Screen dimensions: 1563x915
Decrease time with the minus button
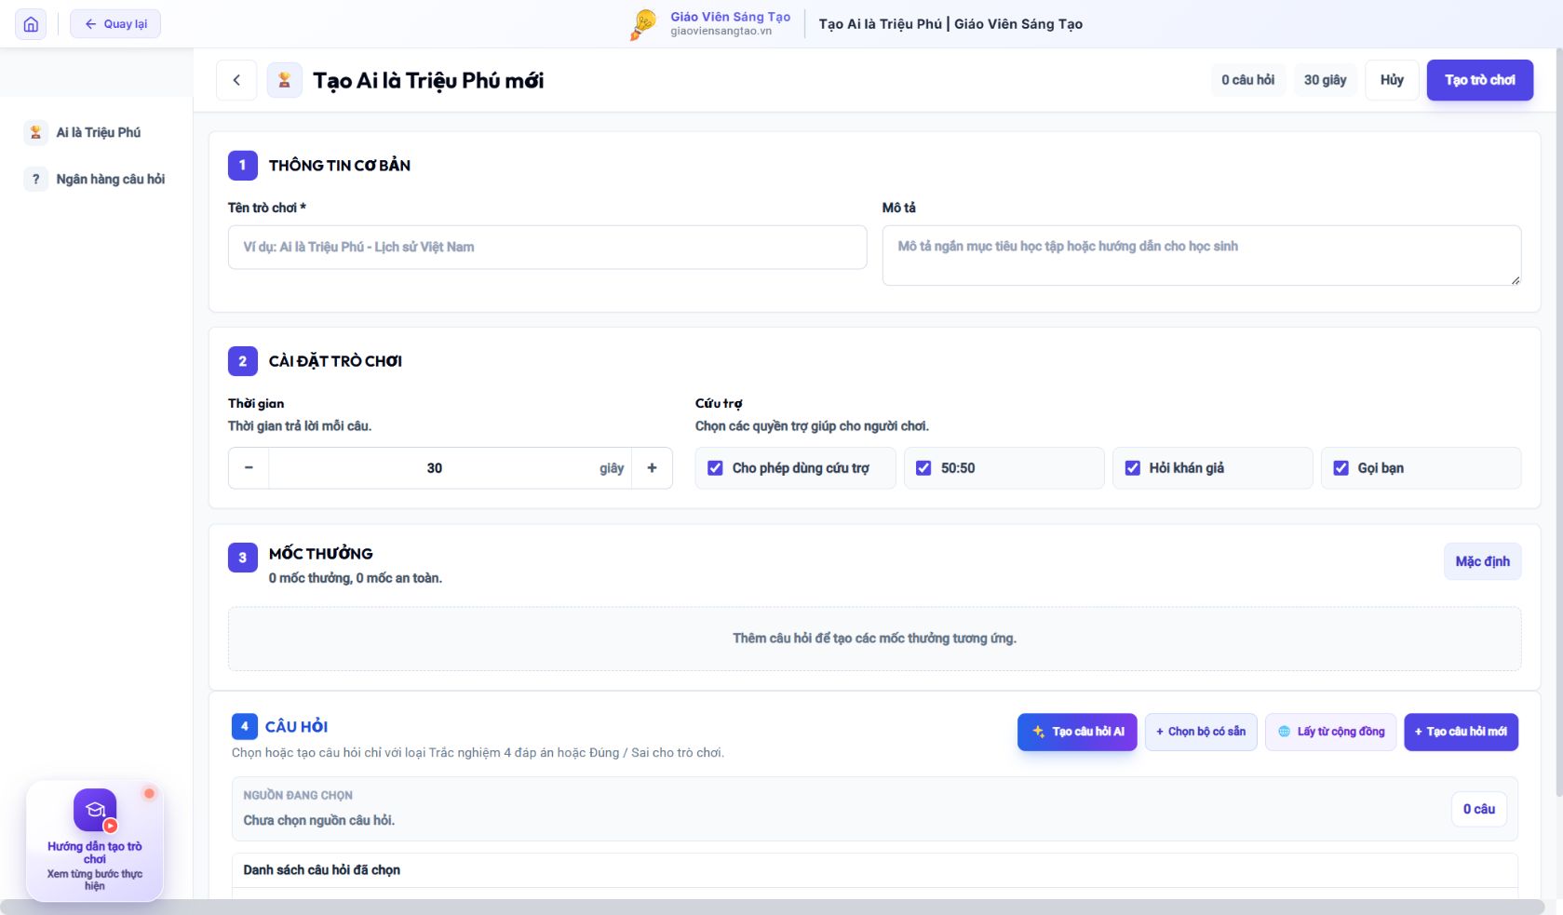click(249, 468)
